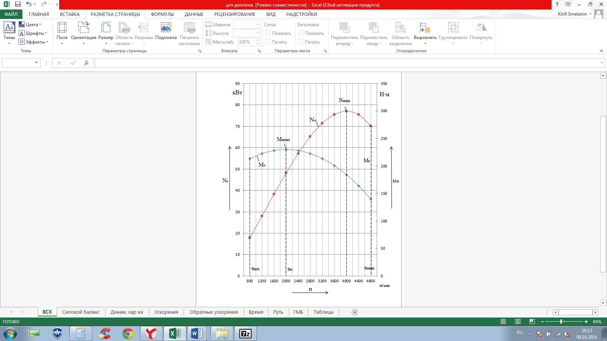Click the Windows Start button
This screenshot has height=341, width=607.
pyautogui.click(x=10, y=333)
